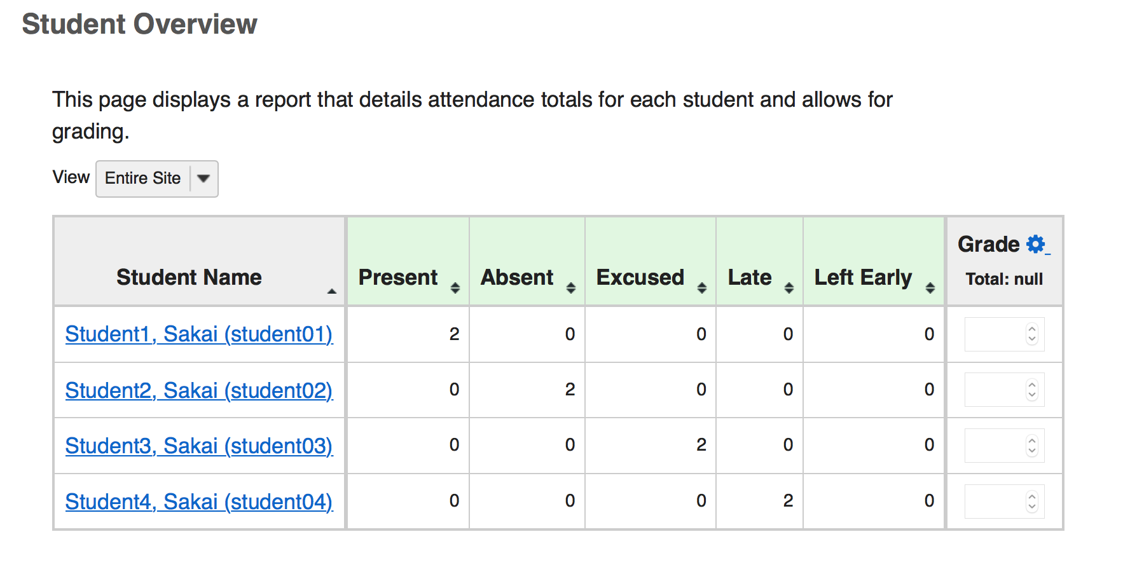The width and height of the screenshot is (1123, 567).
Task: Sort by Absent column arrows
Action: coord(571,288)
